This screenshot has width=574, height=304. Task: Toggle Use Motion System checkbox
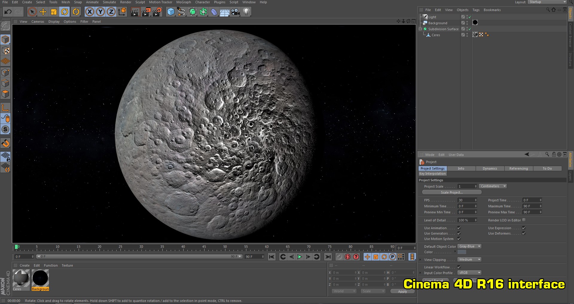[459, 239]
